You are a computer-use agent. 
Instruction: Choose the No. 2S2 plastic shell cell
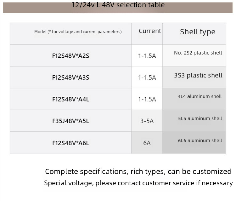pyautogui.click(x=198, y=53)
